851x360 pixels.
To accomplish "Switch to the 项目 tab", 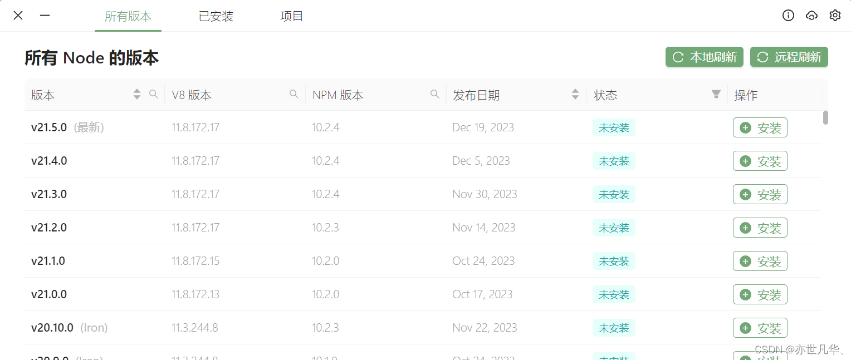I will coord(292,16).
